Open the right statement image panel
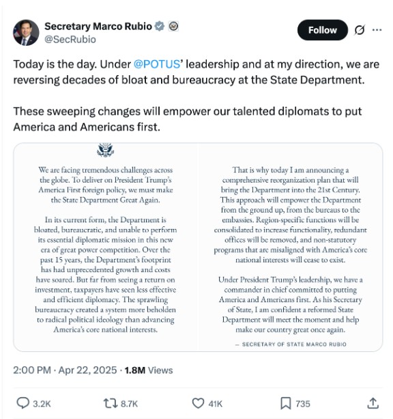Viewport: 393px width, 419px height. coord(291,247)
